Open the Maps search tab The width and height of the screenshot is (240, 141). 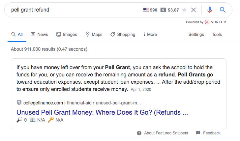tap(94, 34)
